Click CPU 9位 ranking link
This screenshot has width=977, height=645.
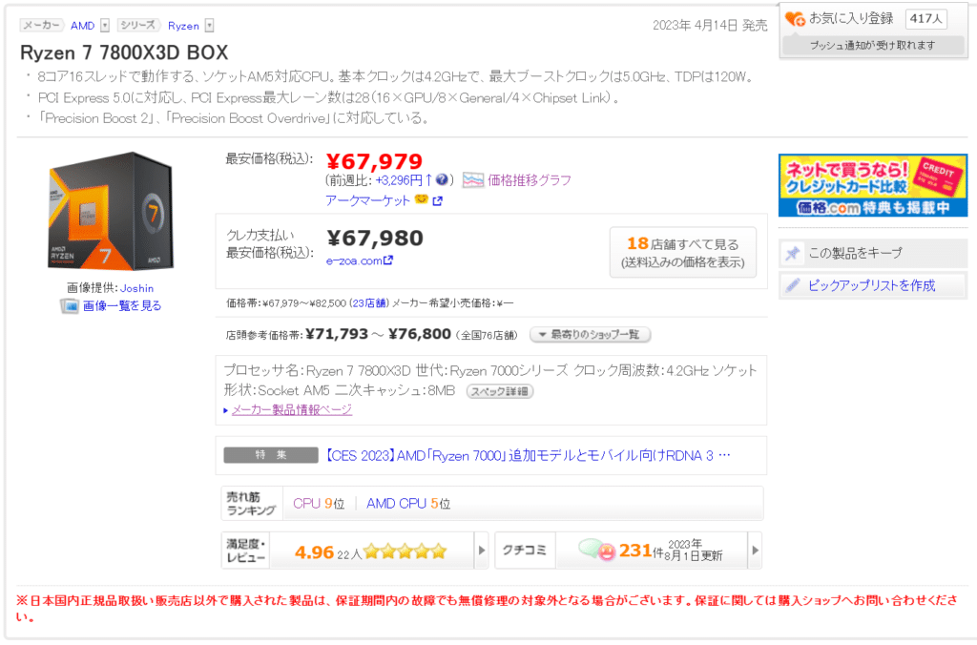click(319, 504)
